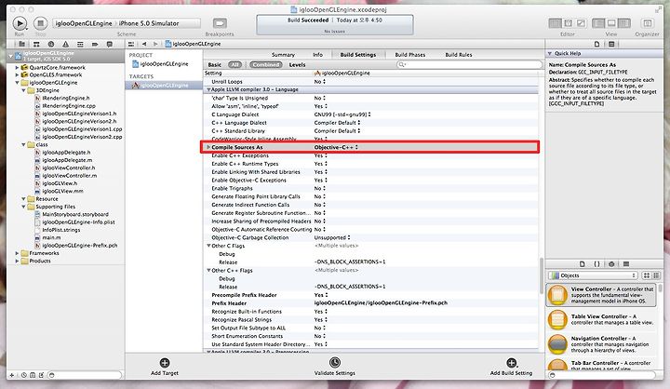The image size is (670, 389).
Task: Select the All settings filter
Action: (234, 64)
